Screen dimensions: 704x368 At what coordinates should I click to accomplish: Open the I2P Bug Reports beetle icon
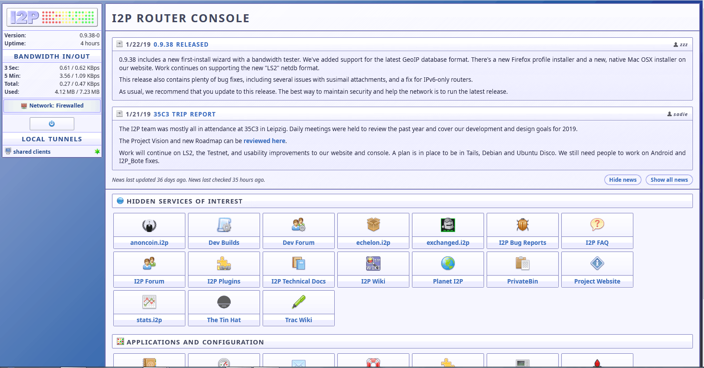[x=523, y=225]
